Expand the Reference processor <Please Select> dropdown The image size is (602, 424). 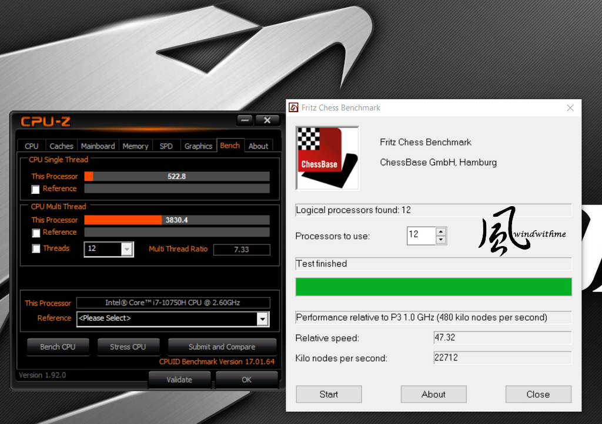click(262, 319)
